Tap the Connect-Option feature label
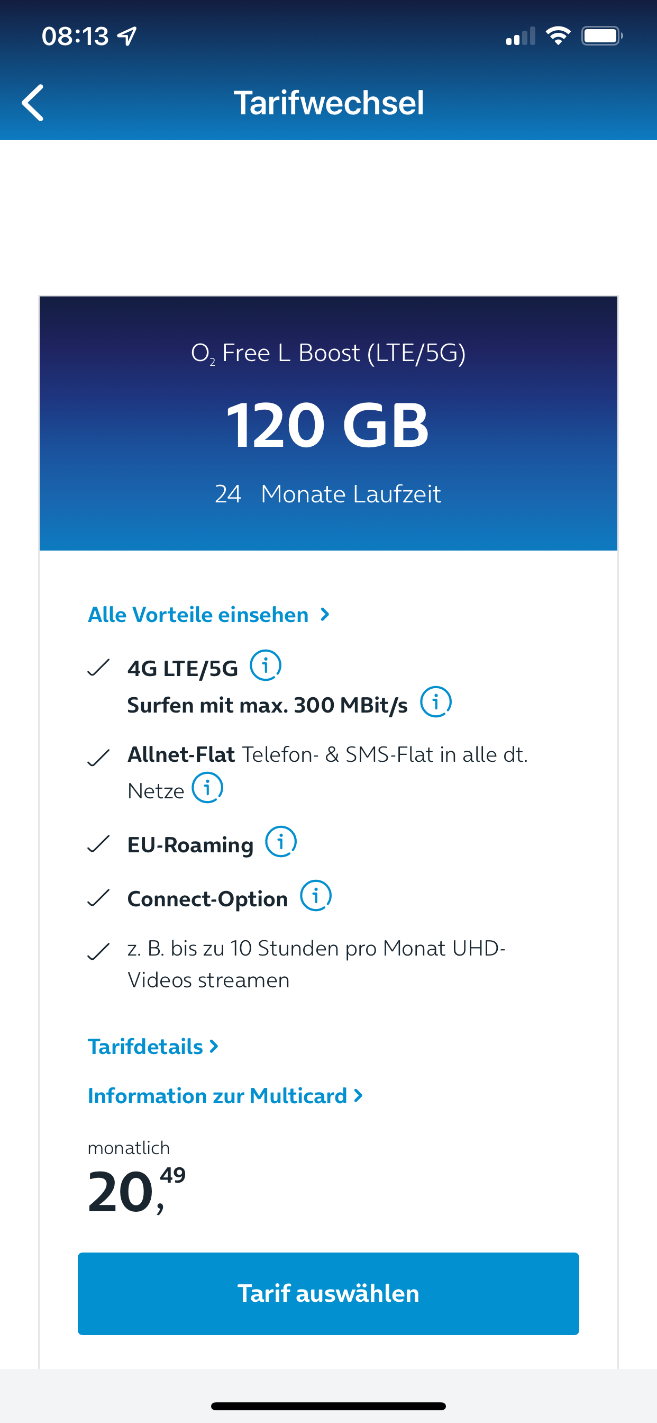Image resolution: width=657 pixels, height=1423 pixels. tap(207, 899)
